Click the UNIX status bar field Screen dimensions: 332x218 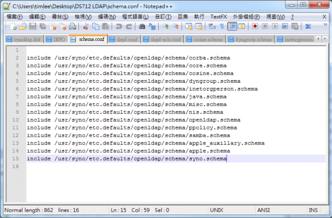pyautogui.click(x=231, y=210)
